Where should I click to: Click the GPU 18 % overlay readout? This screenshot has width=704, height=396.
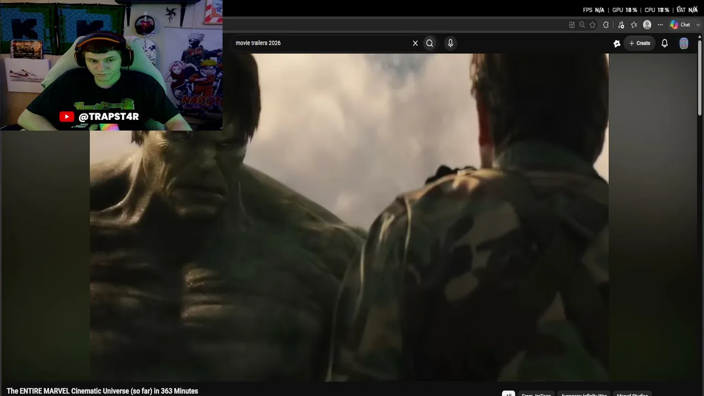click(625, 10)
